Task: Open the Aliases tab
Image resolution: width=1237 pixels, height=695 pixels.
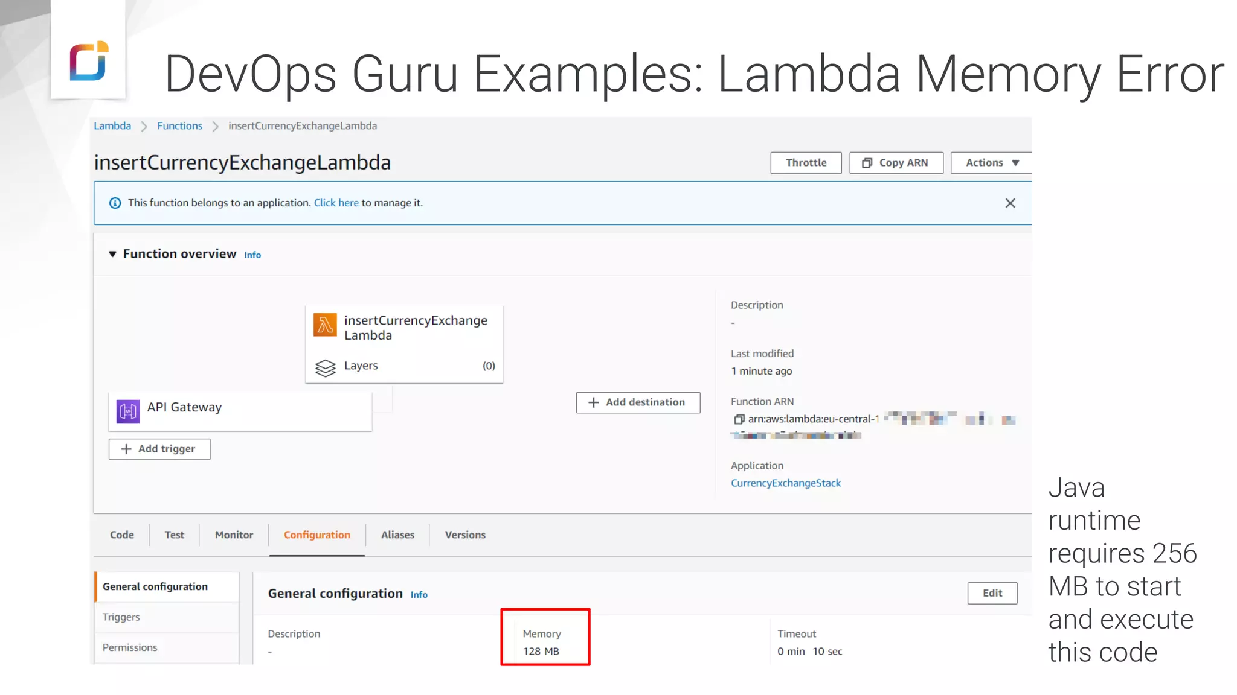Action: 397,535
